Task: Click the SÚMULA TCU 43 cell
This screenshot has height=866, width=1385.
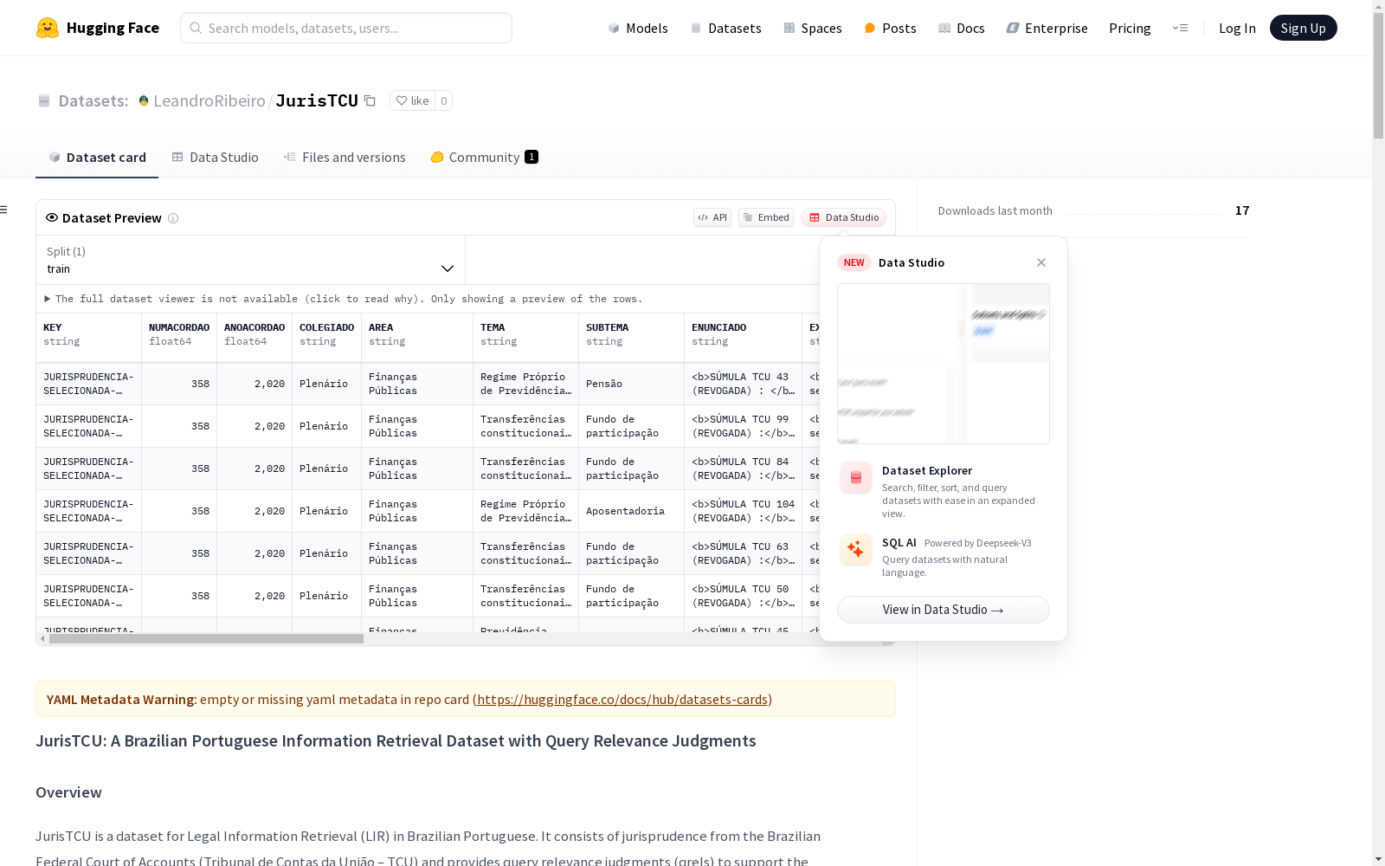Action: (744, 384)
